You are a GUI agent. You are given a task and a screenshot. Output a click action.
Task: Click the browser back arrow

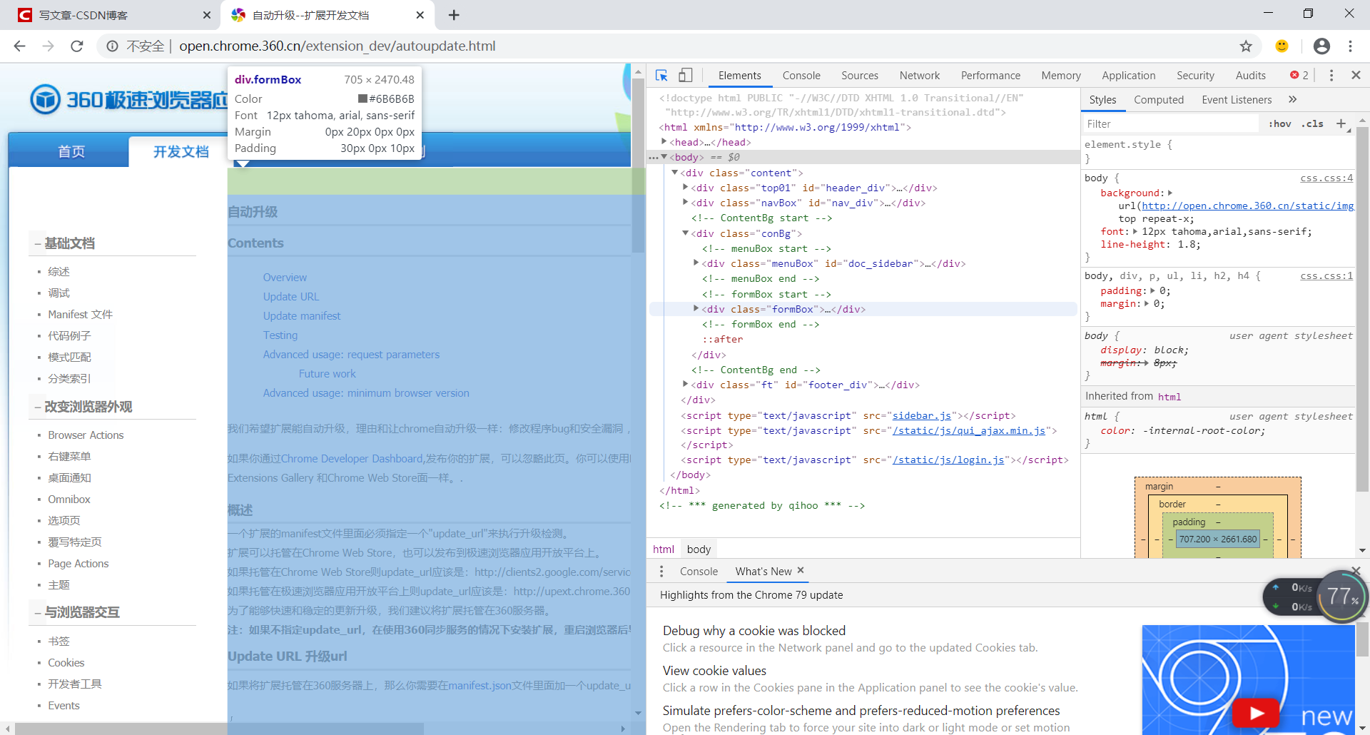tap(19, 46)
